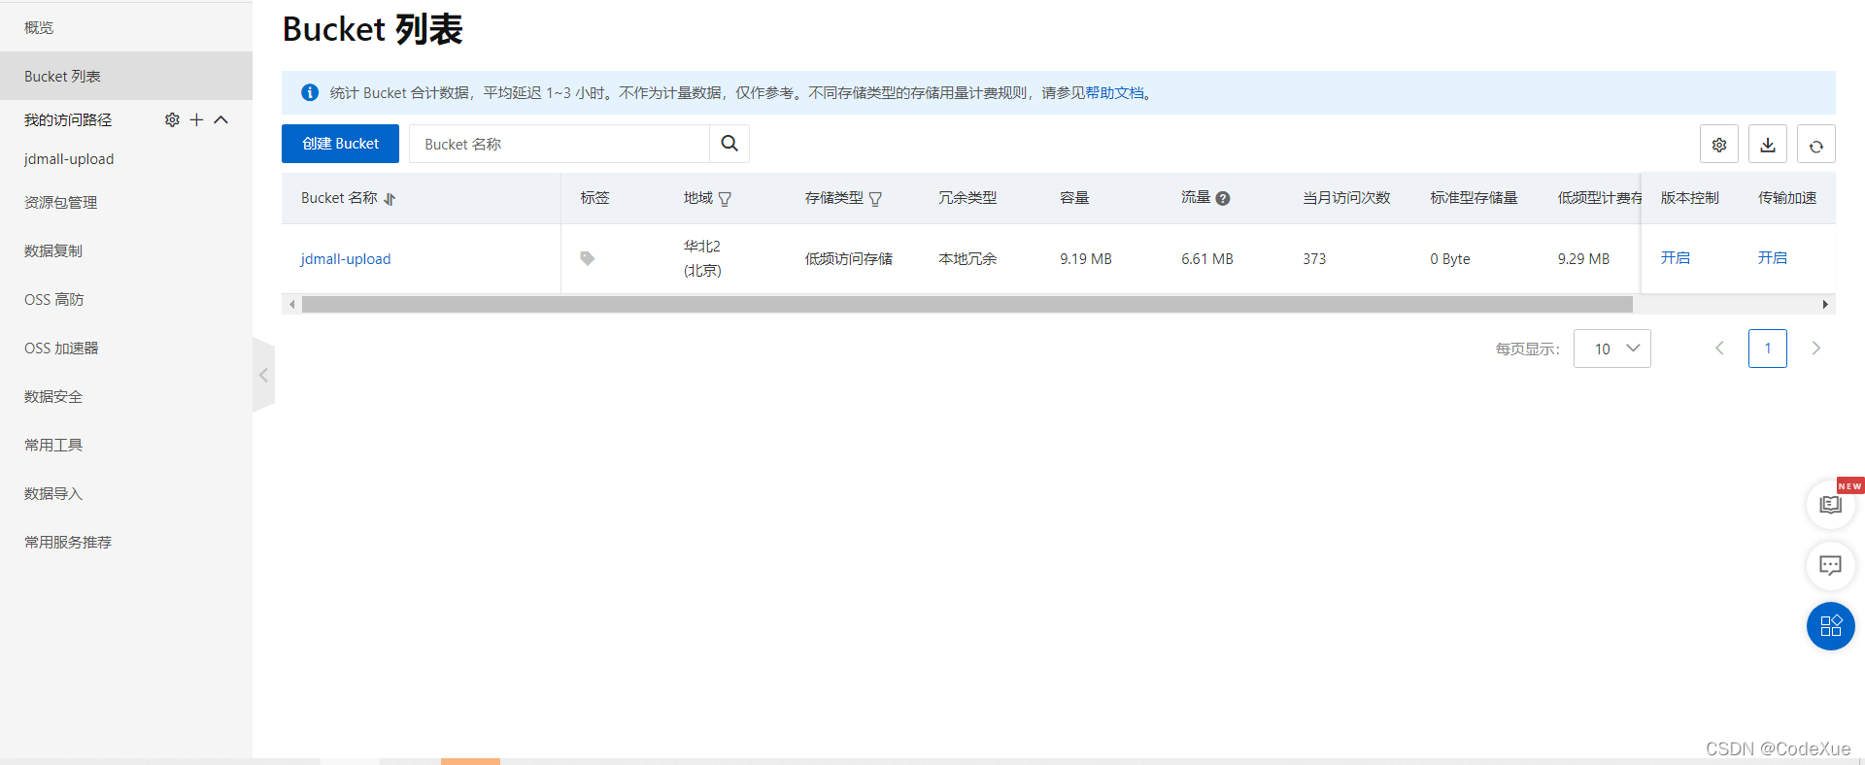The width and height of the screenshot is (1865, 765).
Task: Click the 本地冗余 cell
Action: [967, 259]
